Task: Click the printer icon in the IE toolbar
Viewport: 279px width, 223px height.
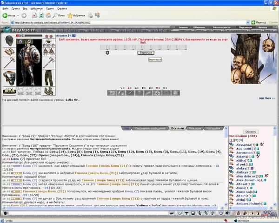Action: pos(90,15)
